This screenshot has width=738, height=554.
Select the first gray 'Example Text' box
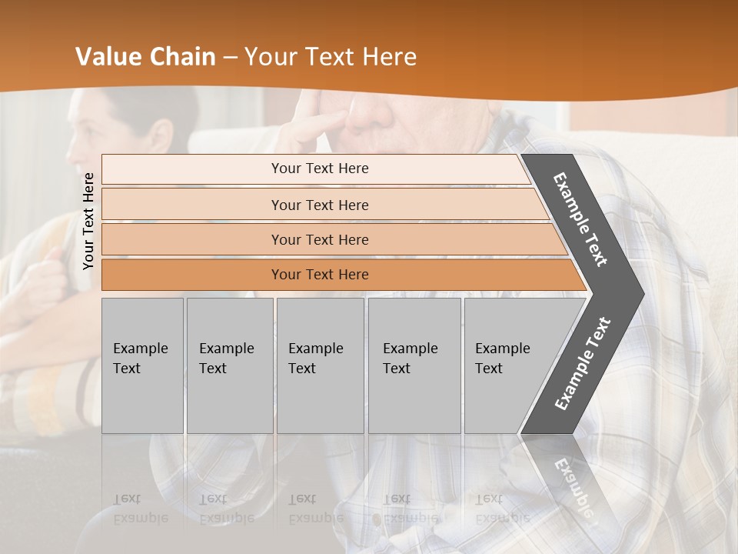coord(142,365)
